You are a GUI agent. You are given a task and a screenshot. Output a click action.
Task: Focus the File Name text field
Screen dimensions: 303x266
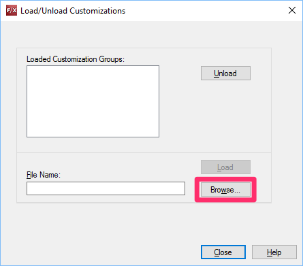(106, 188)
